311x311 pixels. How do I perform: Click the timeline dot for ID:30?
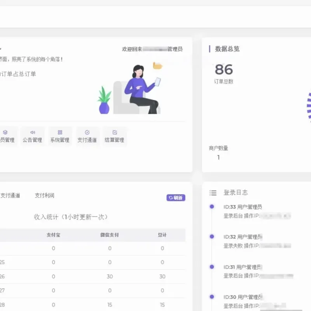point(212,297)
